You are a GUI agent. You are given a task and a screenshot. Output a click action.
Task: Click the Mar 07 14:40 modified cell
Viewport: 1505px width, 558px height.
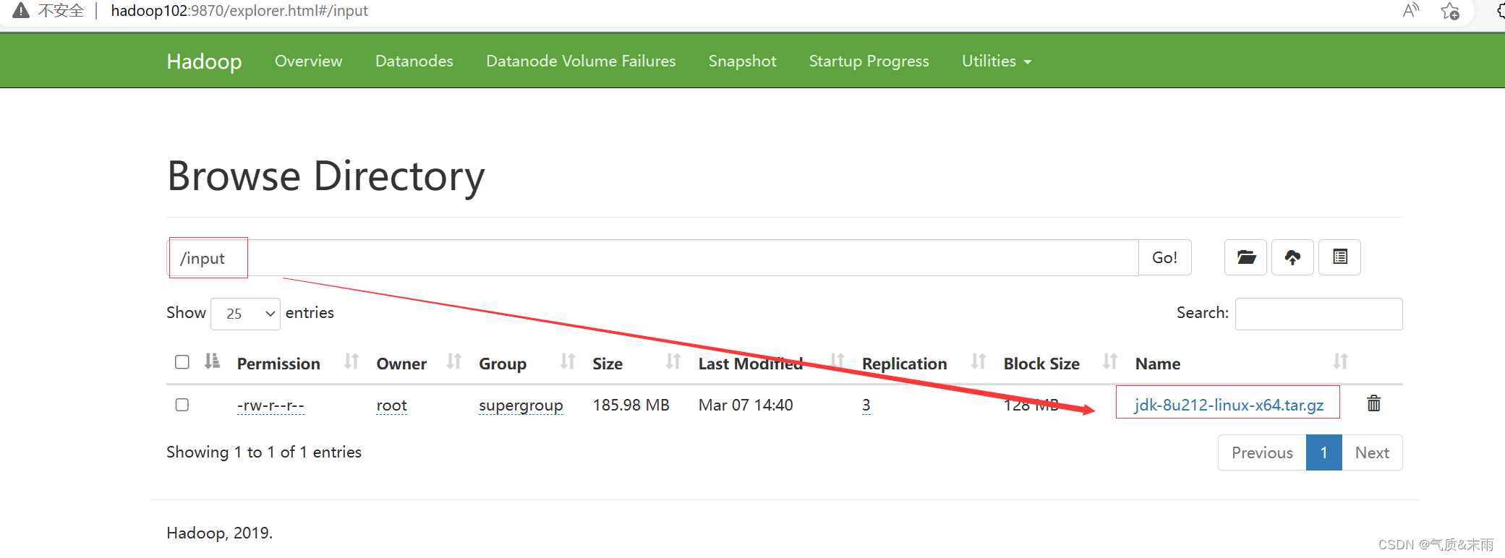[x=746, y=405]
